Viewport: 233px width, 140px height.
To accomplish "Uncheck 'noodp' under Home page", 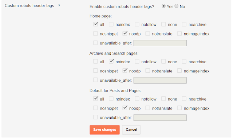I will click(x=125, y=34).
